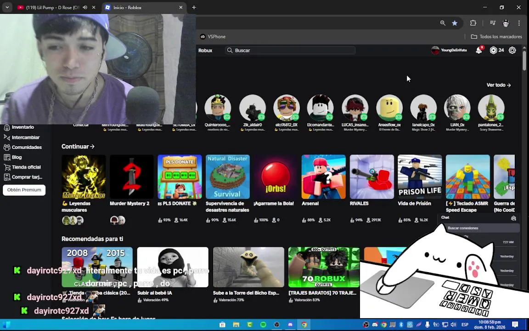The width and height of the screenshot is (529, 331).
Task: Click the page vertical scrollbar
Action: pyautogui.click(x=524, y=61)
